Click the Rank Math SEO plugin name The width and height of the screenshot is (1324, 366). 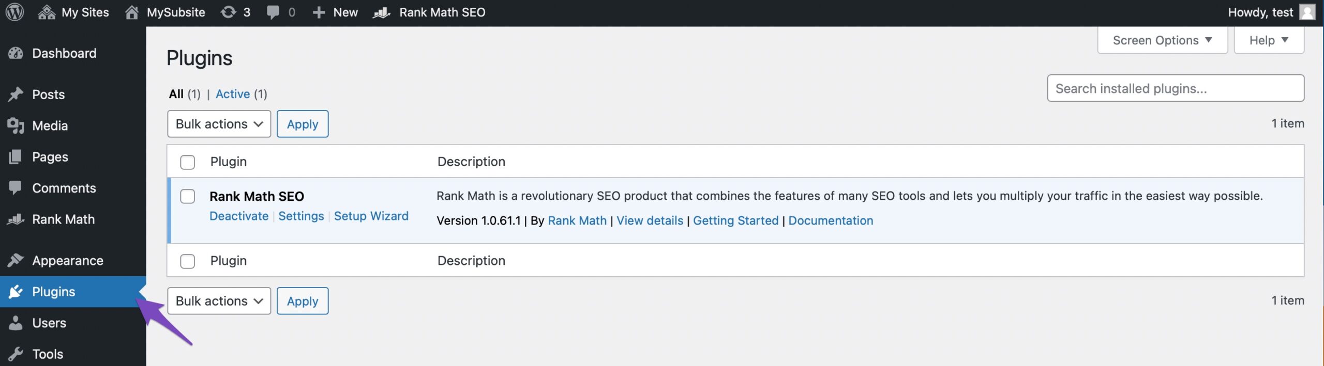(257, 196)
